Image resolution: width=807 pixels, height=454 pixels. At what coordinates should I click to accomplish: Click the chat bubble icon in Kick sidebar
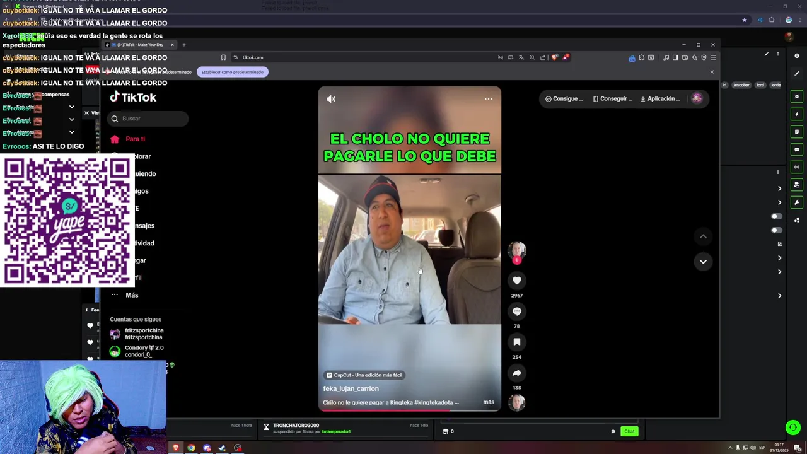point(797,149)
